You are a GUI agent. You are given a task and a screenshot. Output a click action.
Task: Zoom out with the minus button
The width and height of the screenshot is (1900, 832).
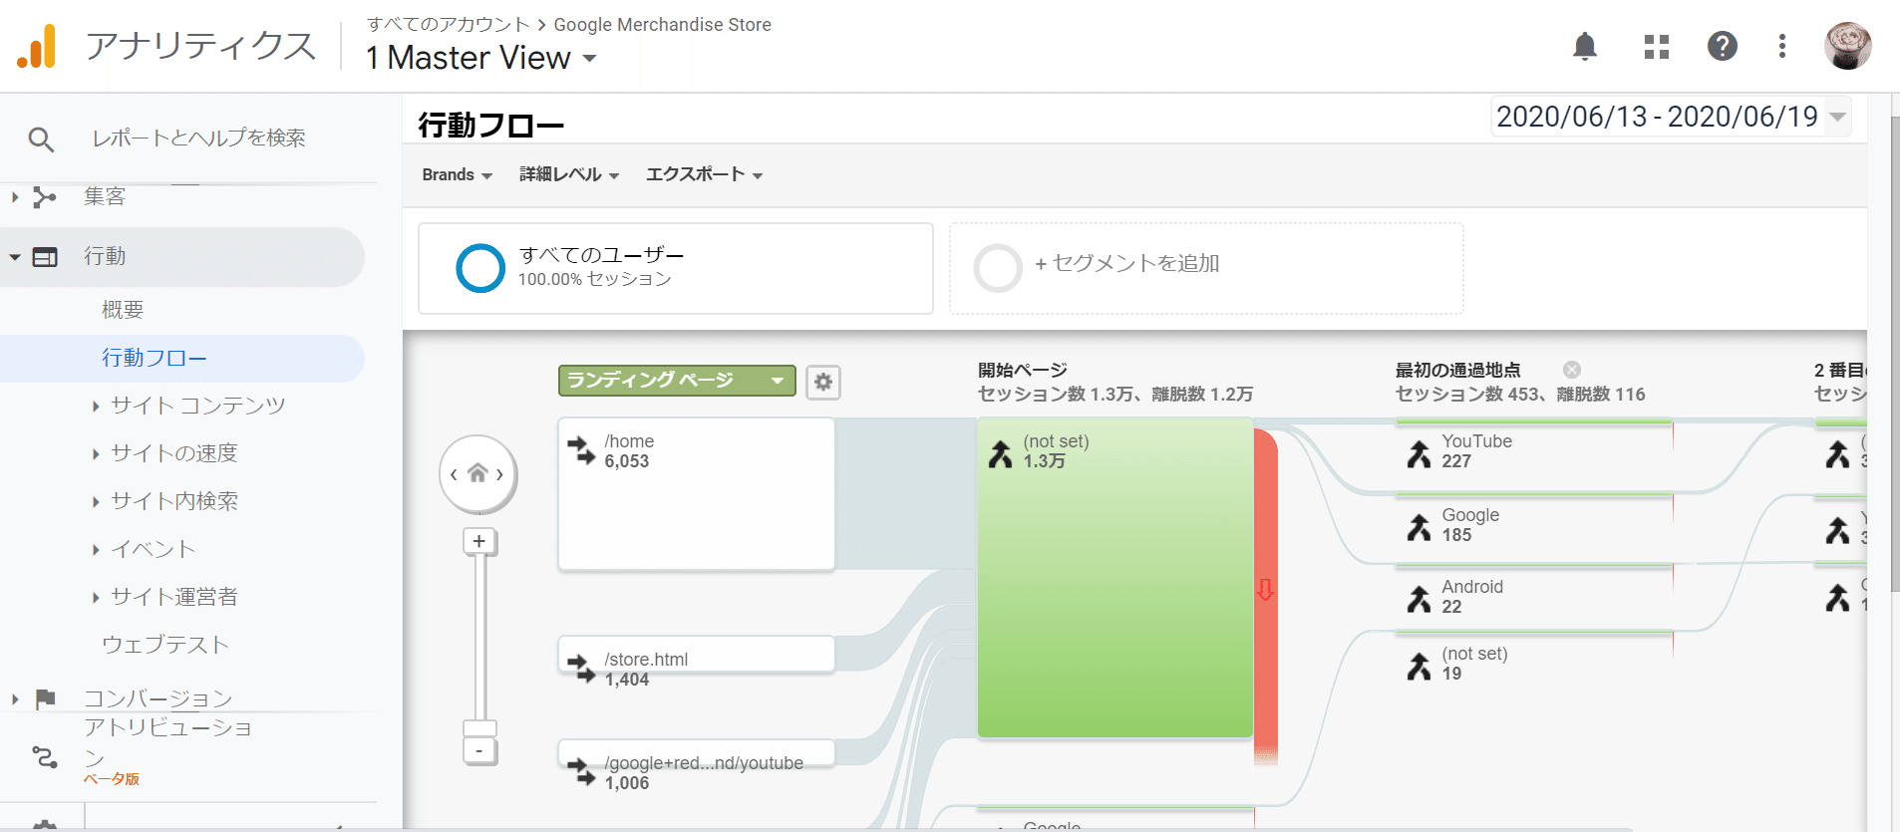point(479,750)
